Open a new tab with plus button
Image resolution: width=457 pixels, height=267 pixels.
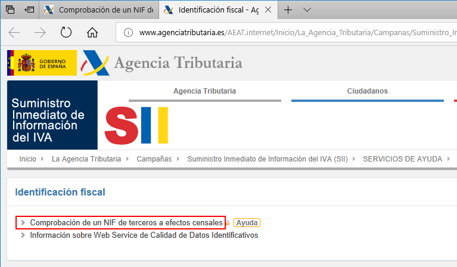pos(288,10)
